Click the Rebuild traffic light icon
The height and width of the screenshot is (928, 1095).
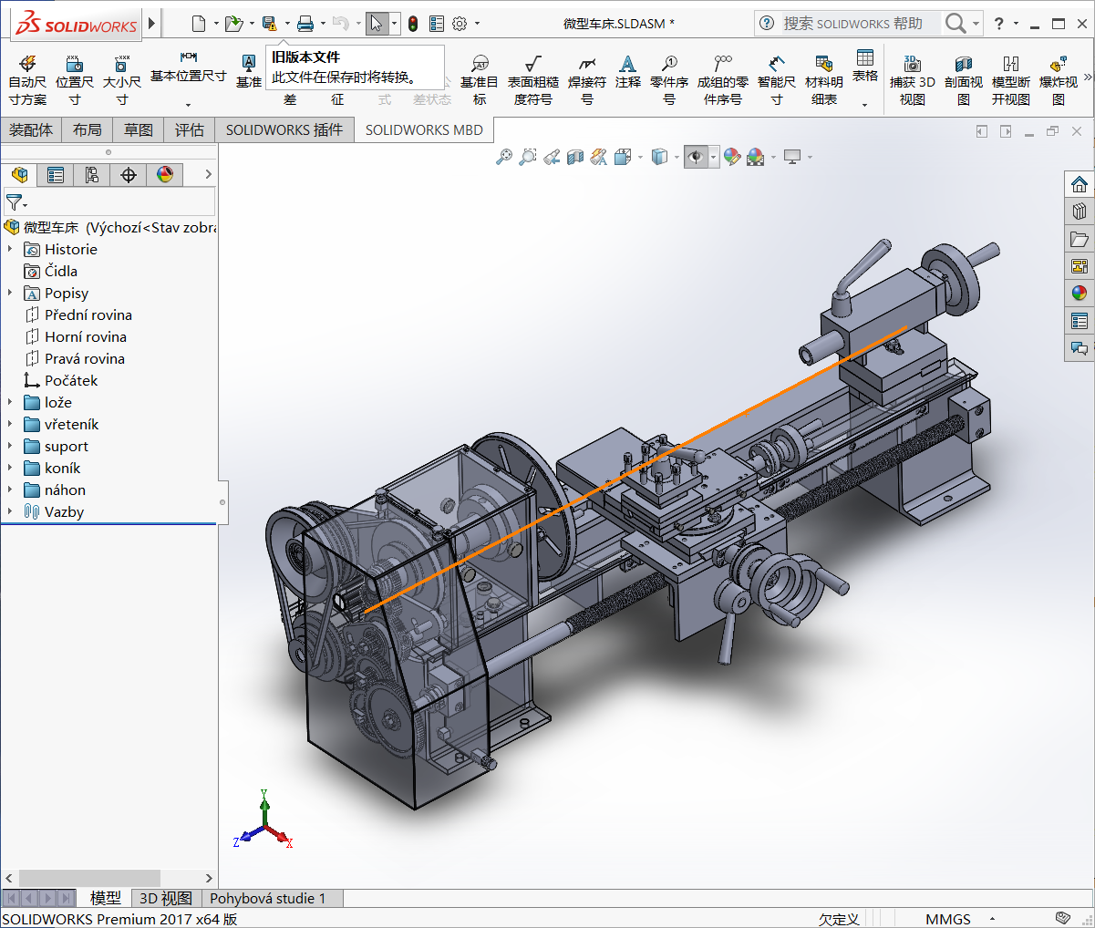point(413,24)
